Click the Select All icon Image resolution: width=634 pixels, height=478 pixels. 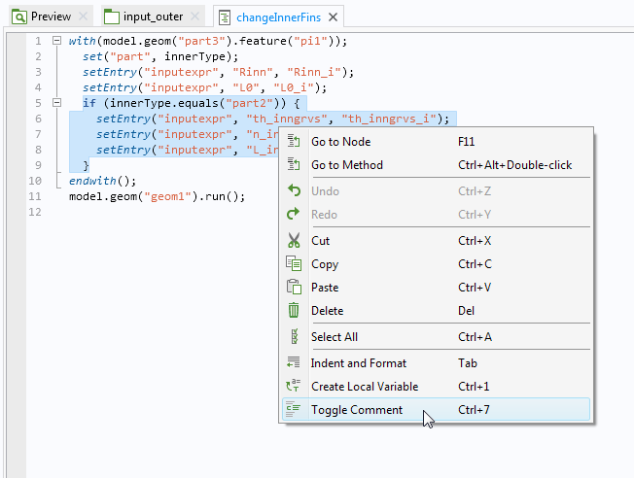click(x=294, y=337)
